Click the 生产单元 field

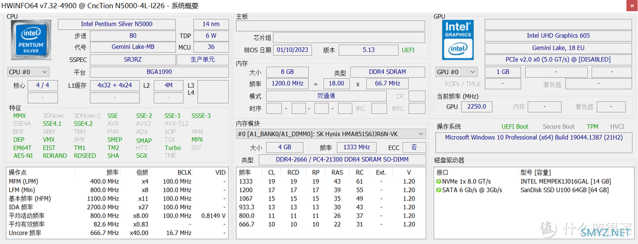click(203, 60)
